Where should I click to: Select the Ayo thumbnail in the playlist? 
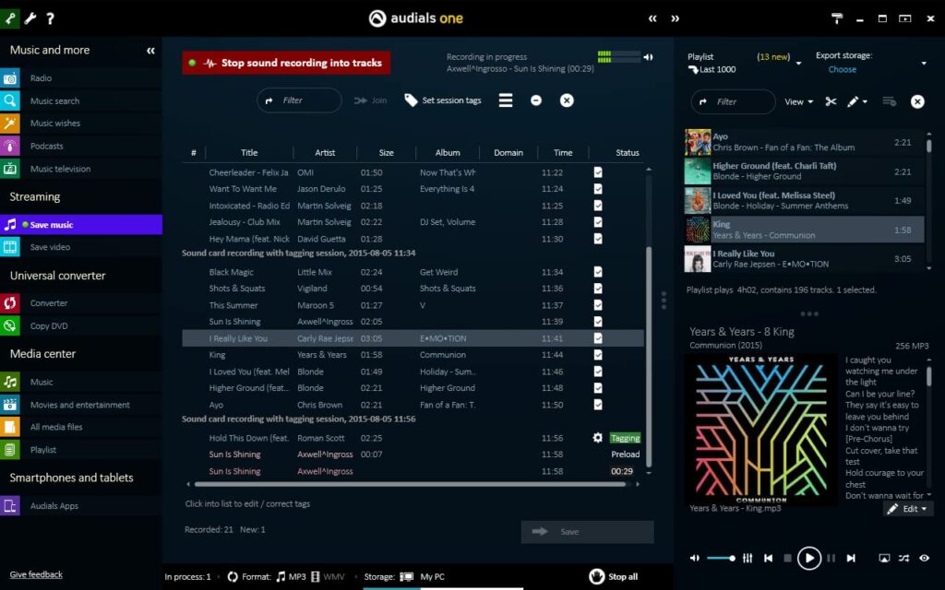pos(698,142)
